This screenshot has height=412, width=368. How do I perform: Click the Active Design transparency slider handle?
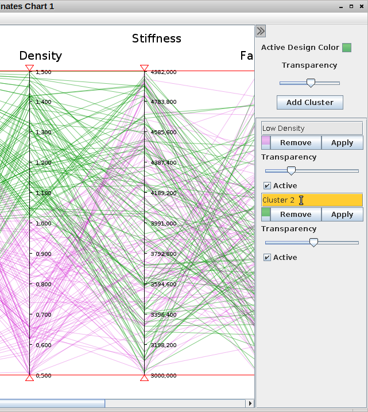tap(311, 83)
